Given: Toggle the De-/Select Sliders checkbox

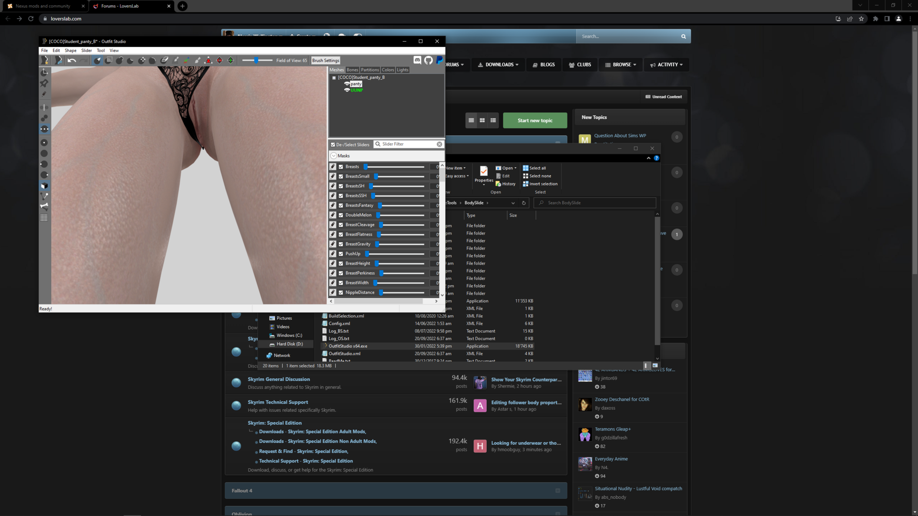Looking at the screenshot, I should [x=333, y=144].
